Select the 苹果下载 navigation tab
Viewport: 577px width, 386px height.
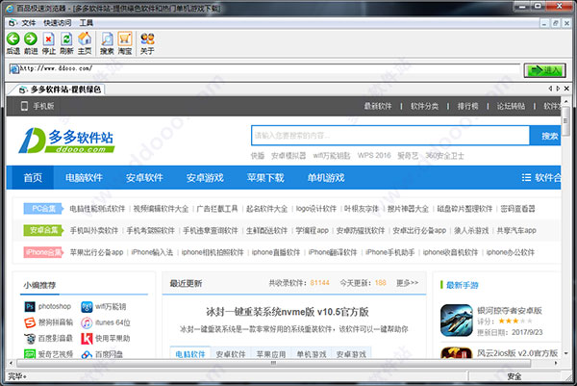(x=265, y=177)
